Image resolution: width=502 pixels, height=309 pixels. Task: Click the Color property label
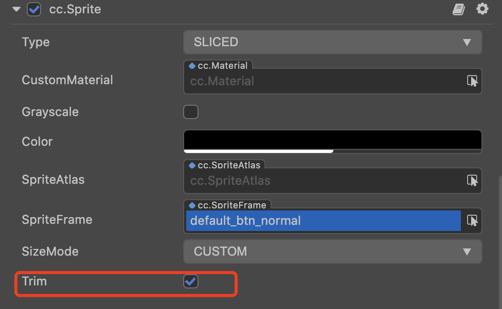click(x=37, y=141)
